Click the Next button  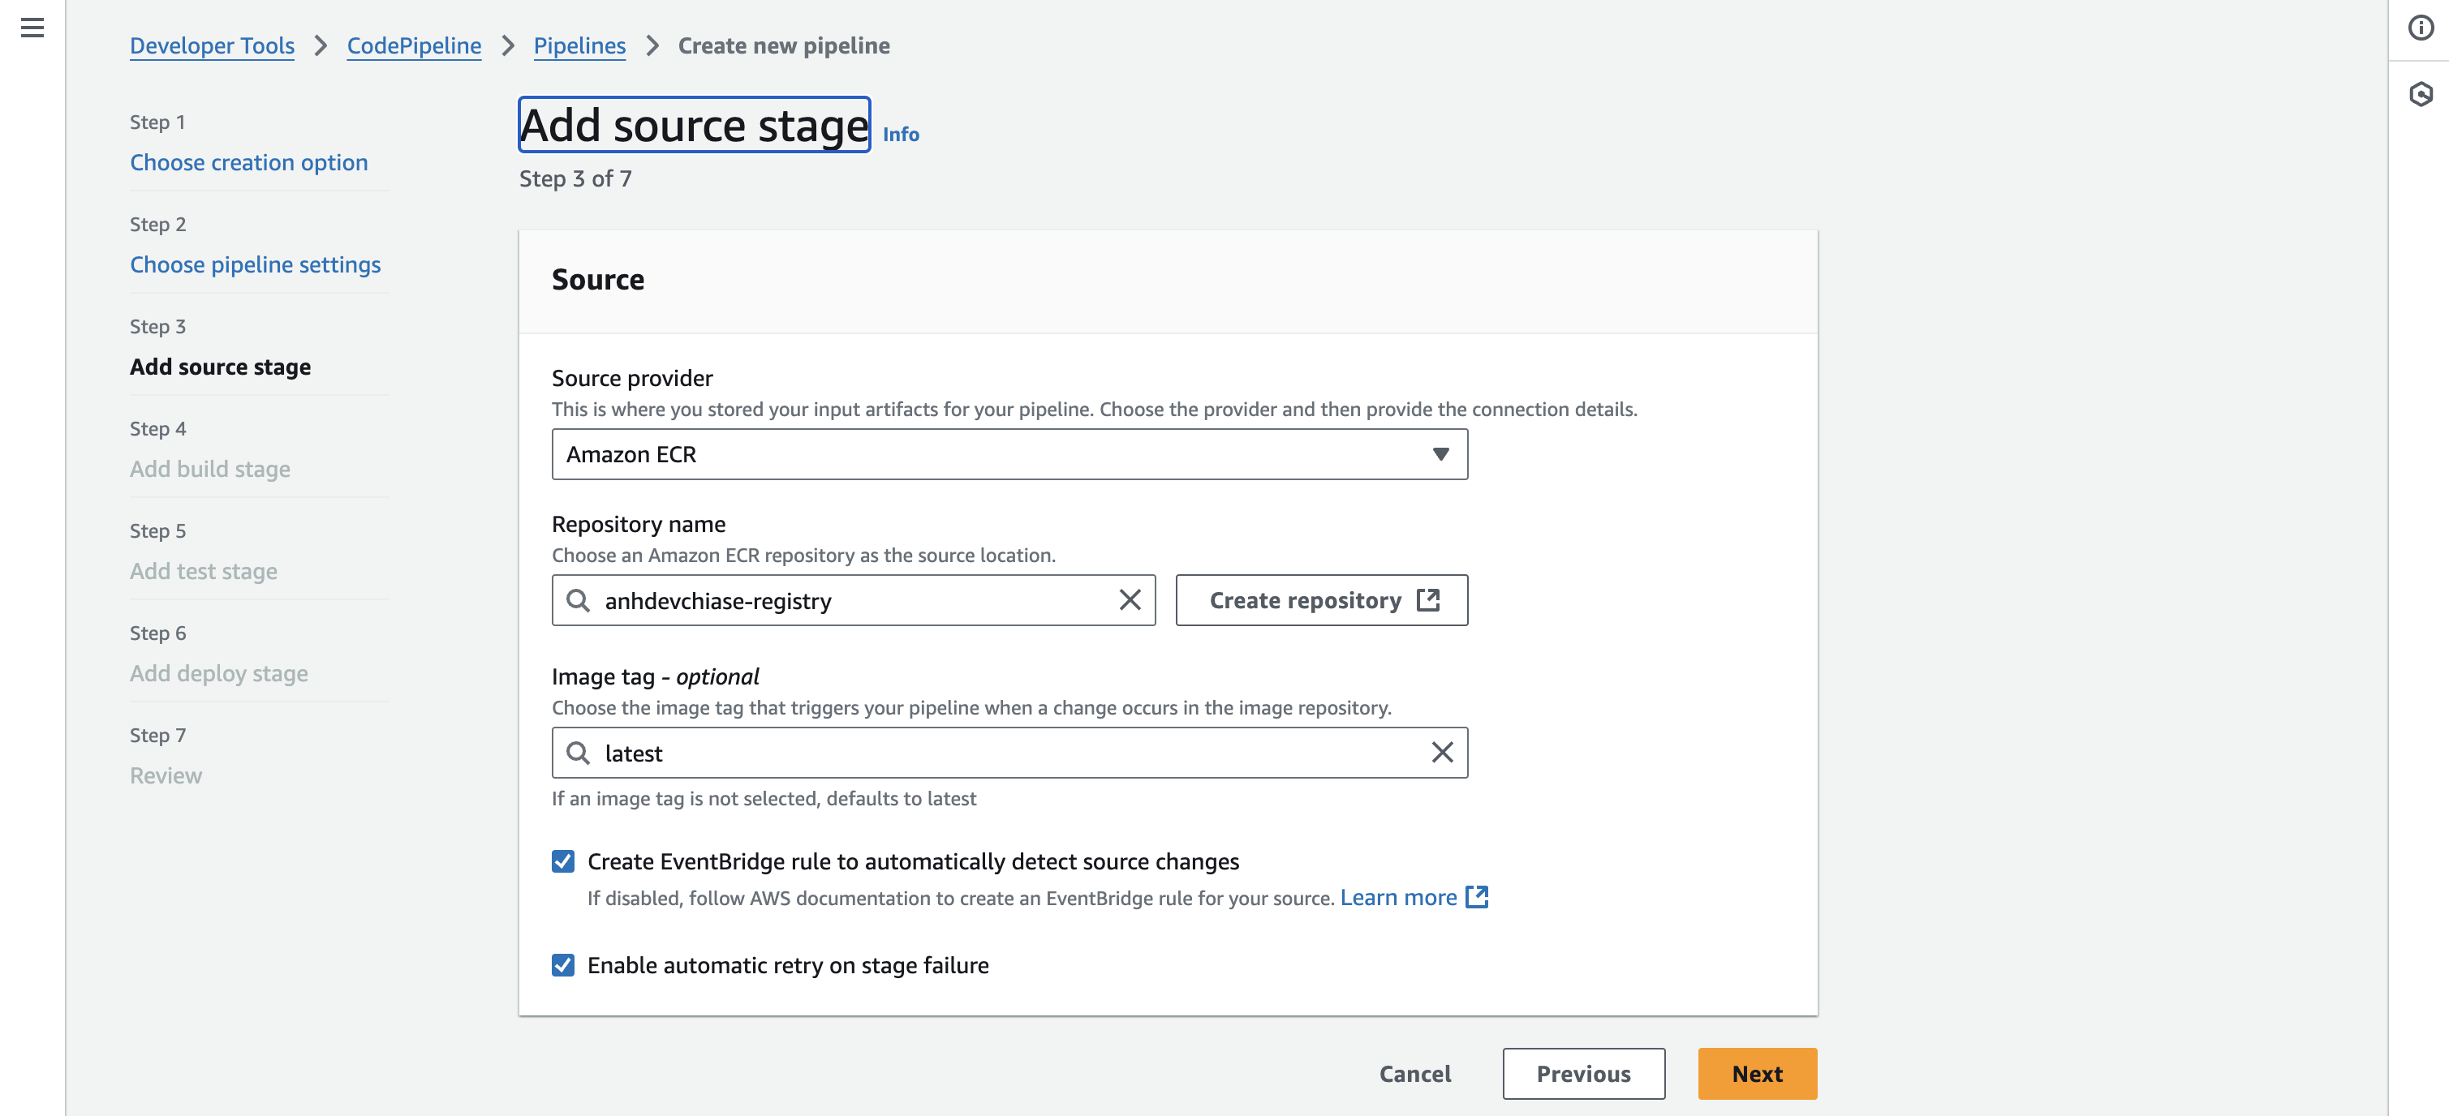tap(1756, 1073)
